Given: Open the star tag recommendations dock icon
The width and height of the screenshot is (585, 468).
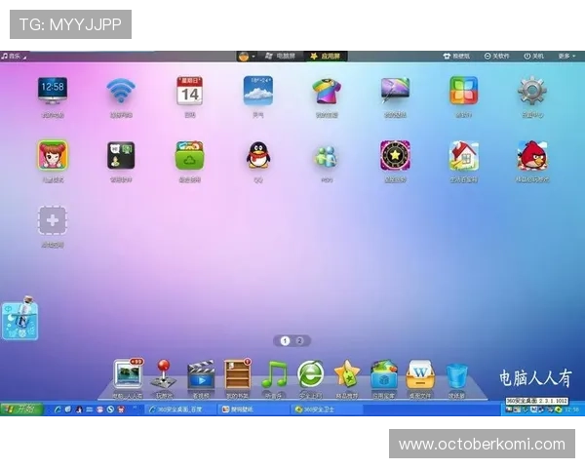Looking at the screenshot, I should [x=346, y=374].
